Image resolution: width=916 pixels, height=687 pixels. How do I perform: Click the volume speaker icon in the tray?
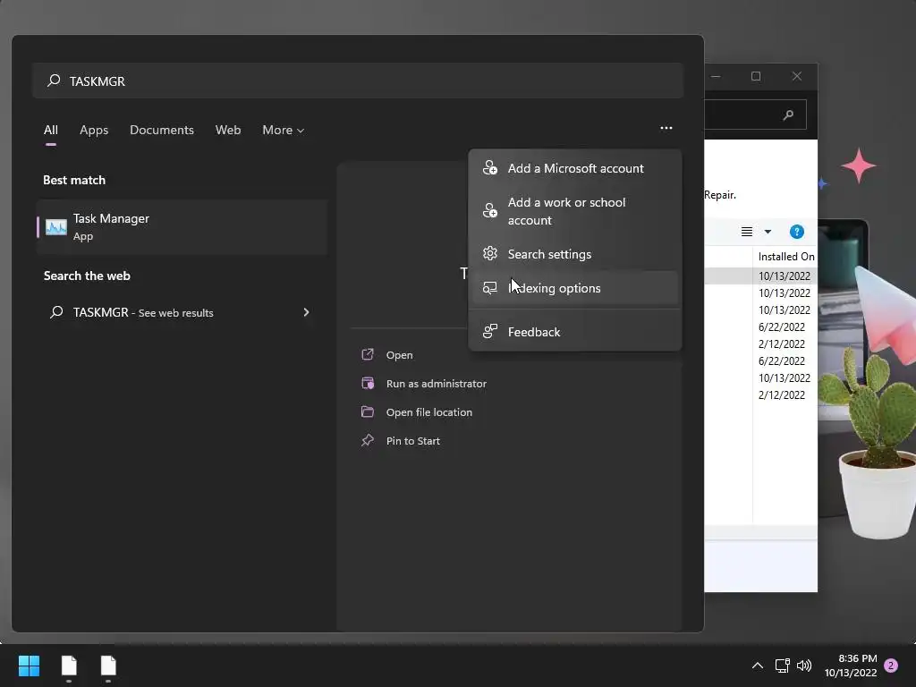click(x=804, y=666)
